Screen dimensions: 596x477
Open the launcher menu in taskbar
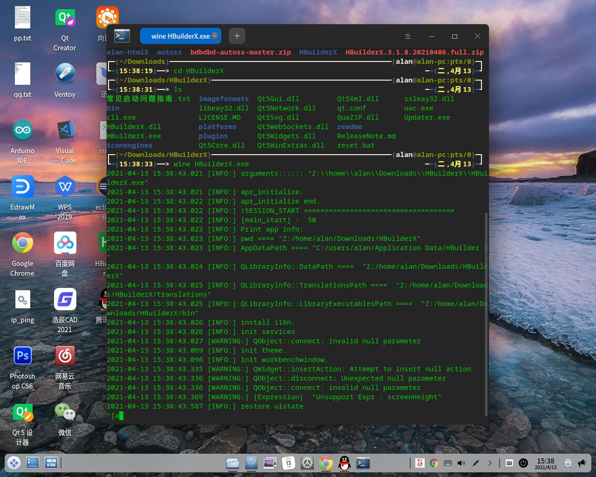coord(14,463)
